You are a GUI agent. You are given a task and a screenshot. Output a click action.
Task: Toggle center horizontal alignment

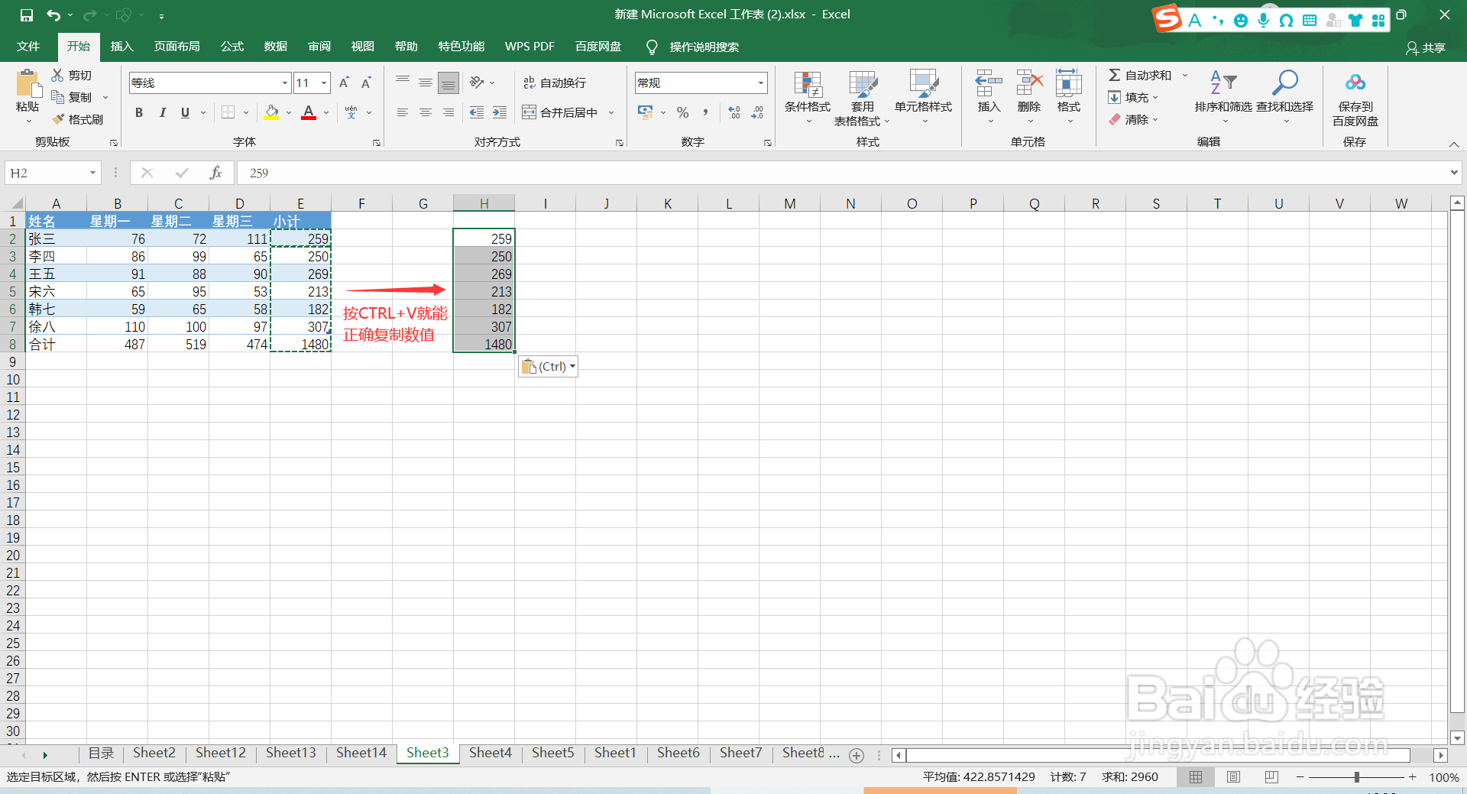click(x=426, y=112)
